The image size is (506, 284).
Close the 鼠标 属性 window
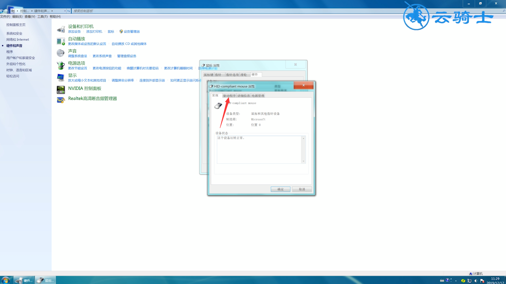point(295,64)
